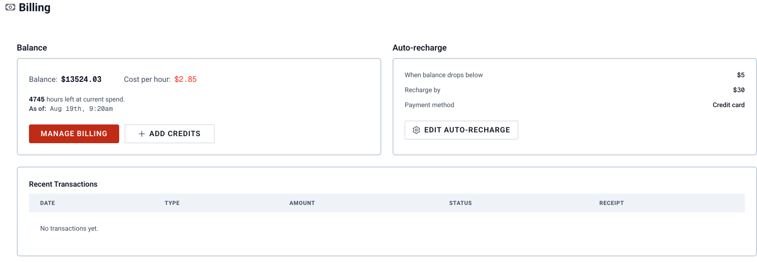
Task: Click the TYPE column header
Action: coord(172,203)
